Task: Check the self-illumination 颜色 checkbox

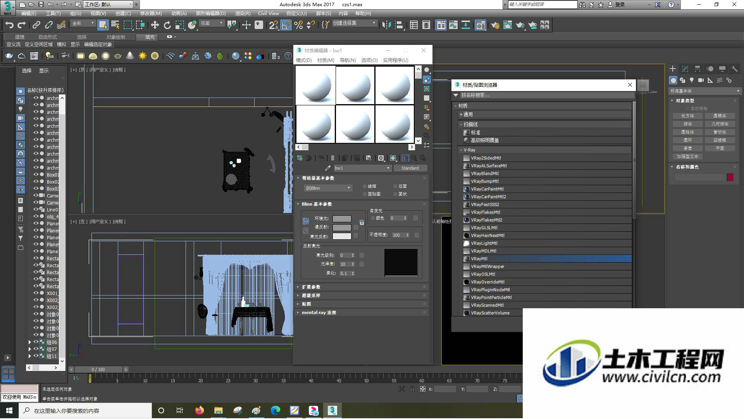Action: [373, 218]
